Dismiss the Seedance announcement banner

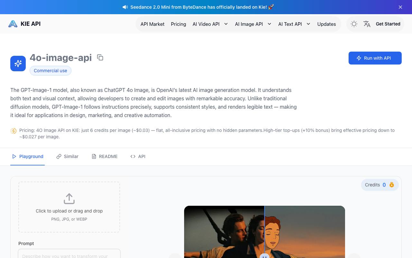(x=400, y=7)
